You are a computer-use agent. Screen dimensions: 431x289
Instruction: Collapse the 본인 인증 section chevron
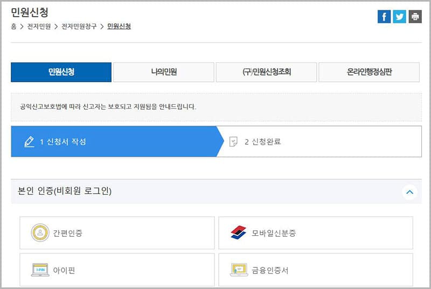tap(409, 192)
